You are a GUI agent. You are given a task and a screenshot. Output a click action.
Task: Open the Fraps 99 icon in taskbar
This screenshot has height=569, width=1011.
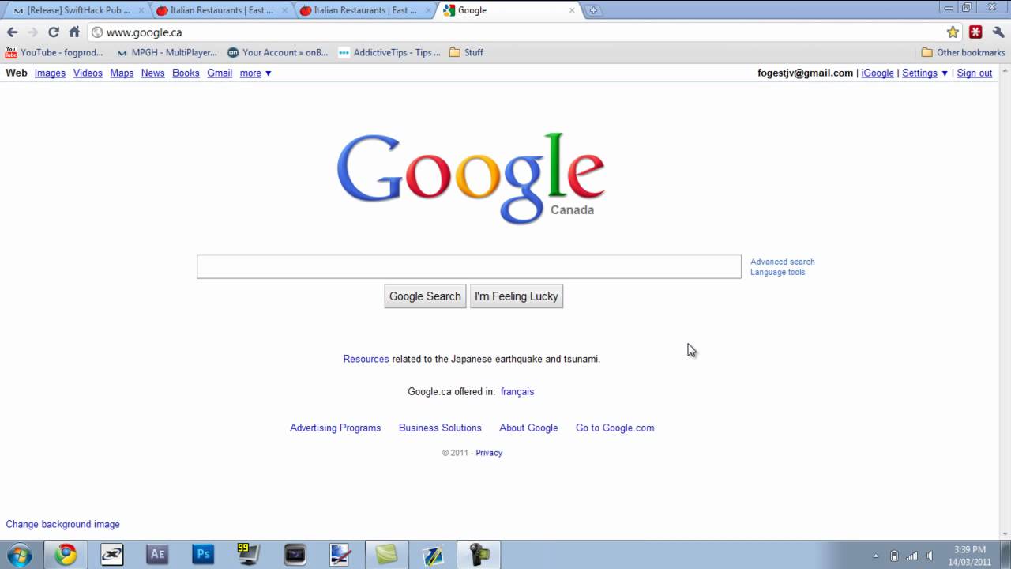click(249, 555)
